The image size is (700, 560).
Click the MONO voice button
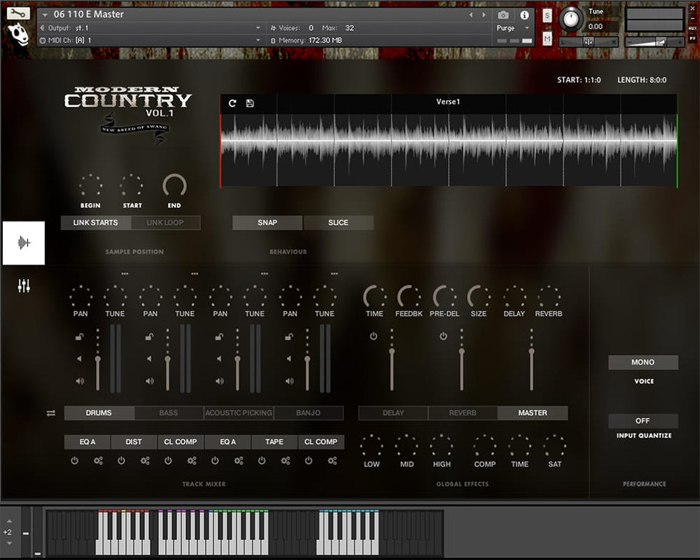click(643, 362)
